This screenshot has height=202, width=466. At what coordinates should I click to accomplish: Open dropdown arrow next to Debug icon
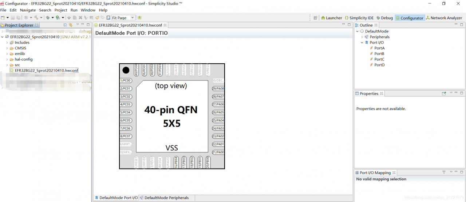click(x=52, y=17)
